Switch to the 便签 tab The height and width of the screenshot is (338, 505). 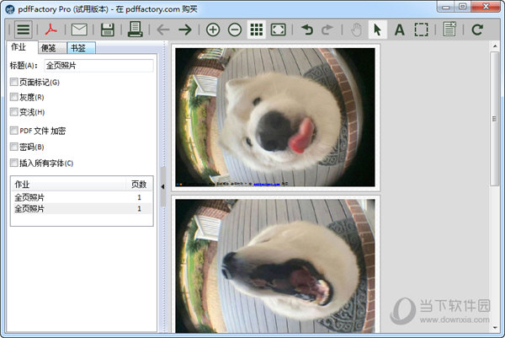click(52, 48)
